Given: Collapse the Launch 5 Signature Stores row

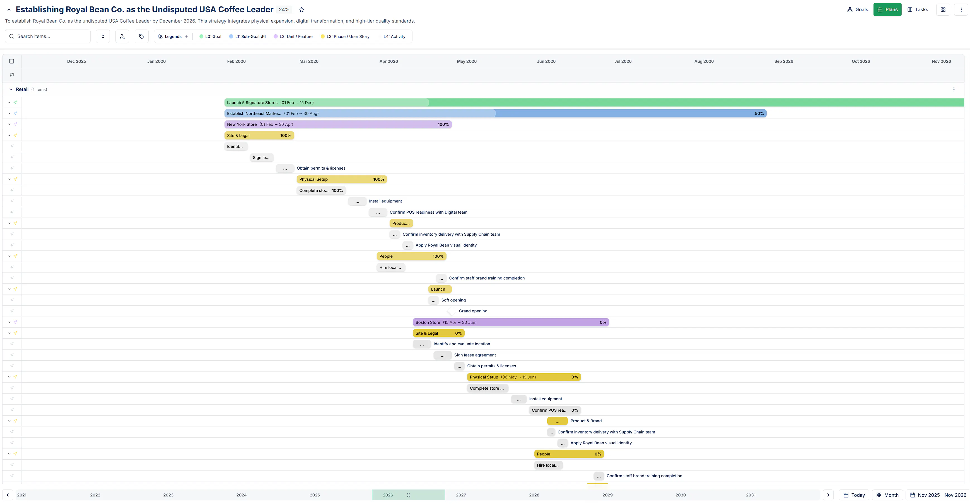Looking at the screenshot, I should 9,102.
